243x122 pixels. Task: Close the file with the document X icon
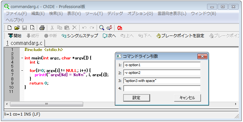[32, 28]
